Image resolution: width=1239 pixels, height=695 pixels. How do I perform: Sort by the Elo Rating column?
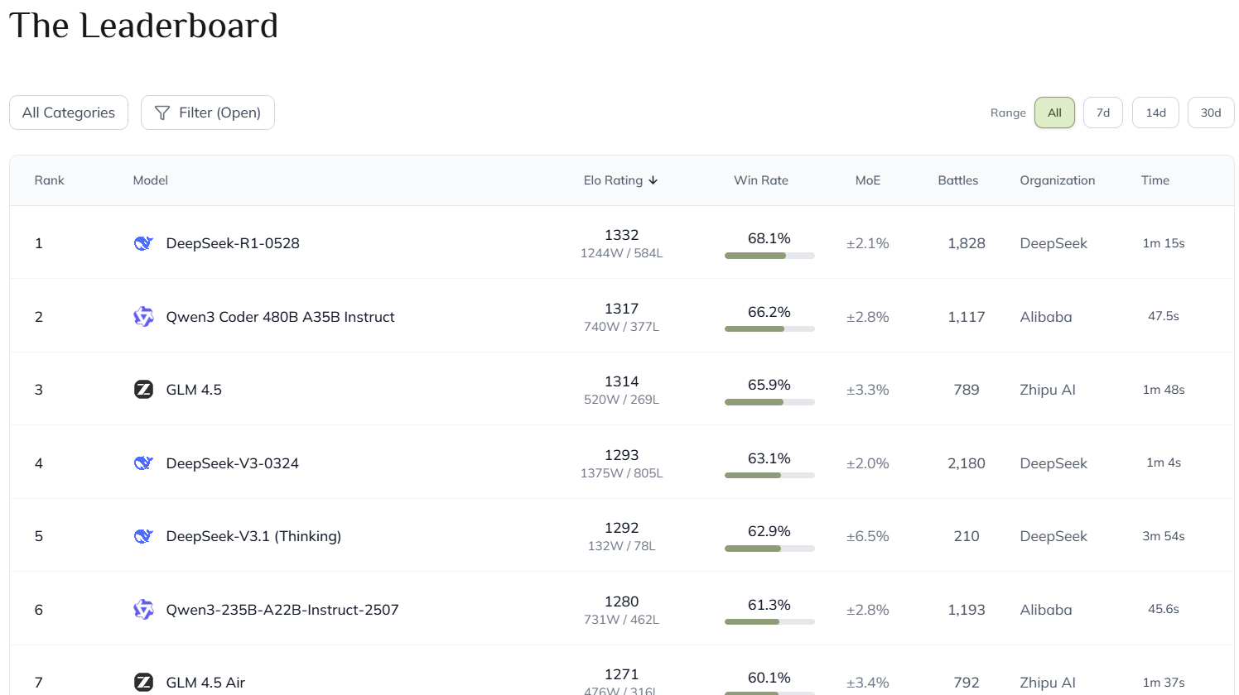[x=621, y=180]
